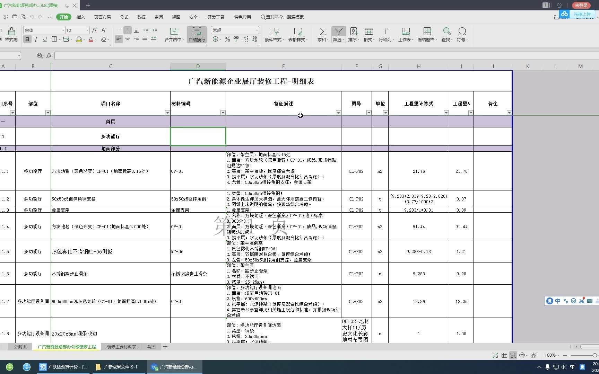Click the AutoSum (求和) sigma icon
This screenshot has width=599, height=374.
[x=323, y=32]
